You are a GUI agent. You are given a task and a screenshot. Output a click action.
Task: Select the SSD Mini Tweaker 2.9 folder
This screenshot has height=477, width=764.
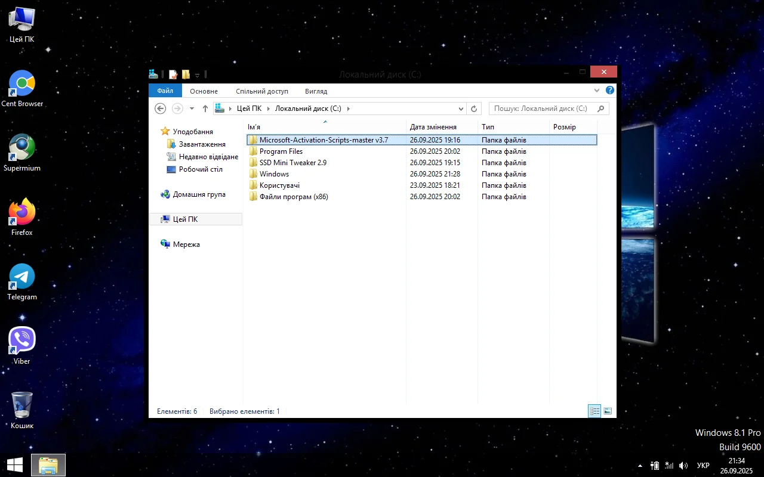(292, 163)
